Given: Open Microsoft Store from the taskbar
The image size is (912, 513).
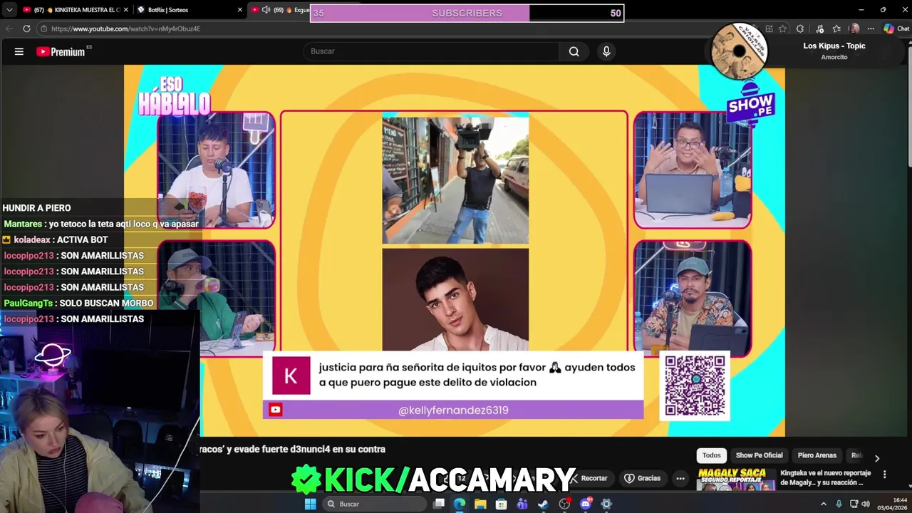Looking at the screenshot, I should coord(502,504).
